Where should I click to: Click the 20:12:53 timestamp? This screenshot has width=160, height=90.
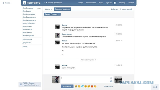point(119,34)
